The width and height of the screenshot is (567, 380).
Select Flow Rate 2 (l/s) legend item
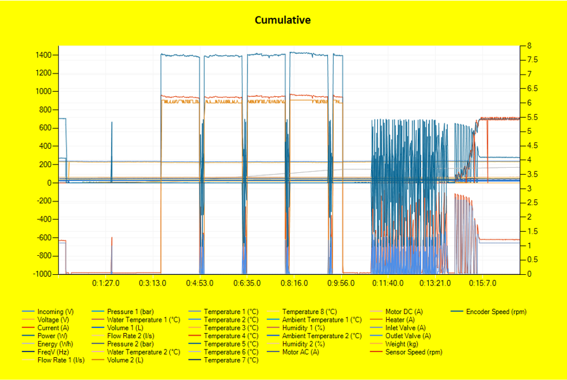click(x=131, y=336)
